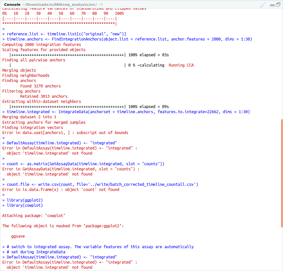Switch to the Console tab
The image size is (283, 271).
[x=12, y=4]
